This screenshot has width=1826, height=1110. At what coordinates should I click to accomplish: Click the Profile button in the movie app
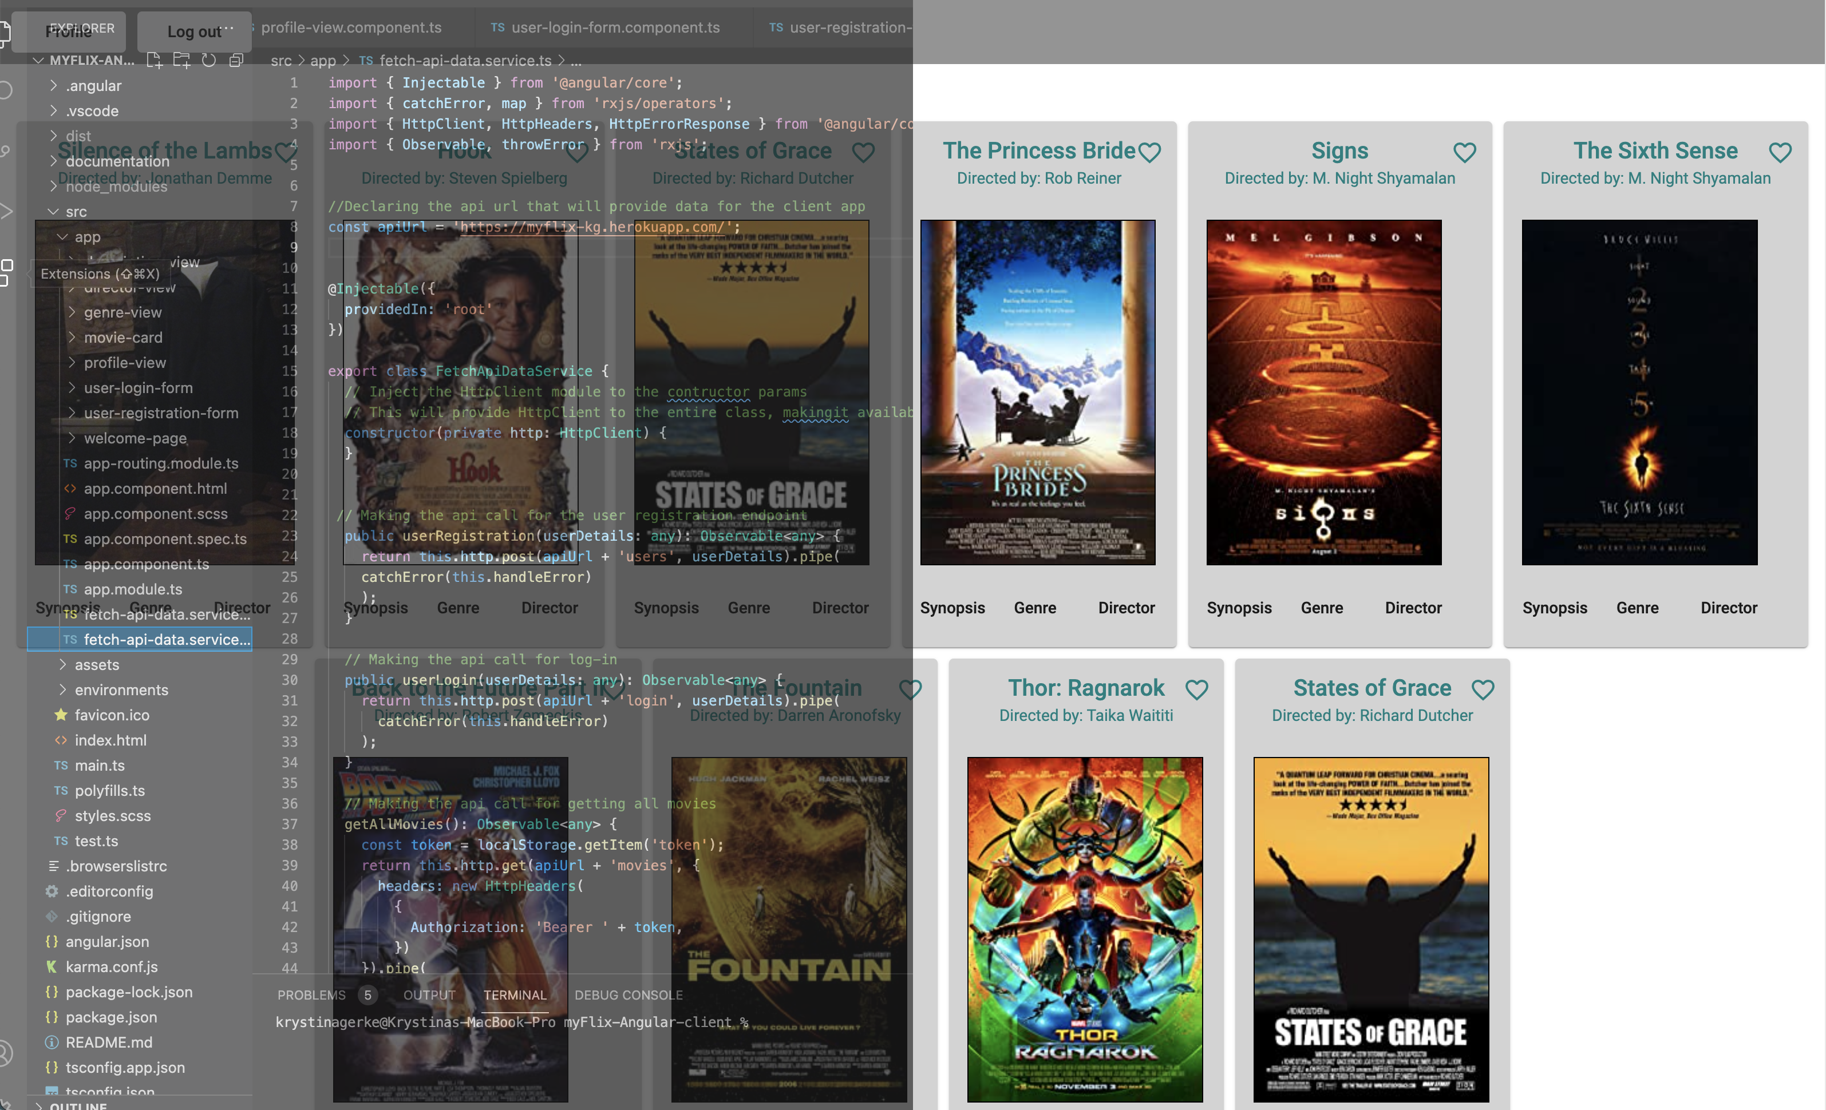69,31
